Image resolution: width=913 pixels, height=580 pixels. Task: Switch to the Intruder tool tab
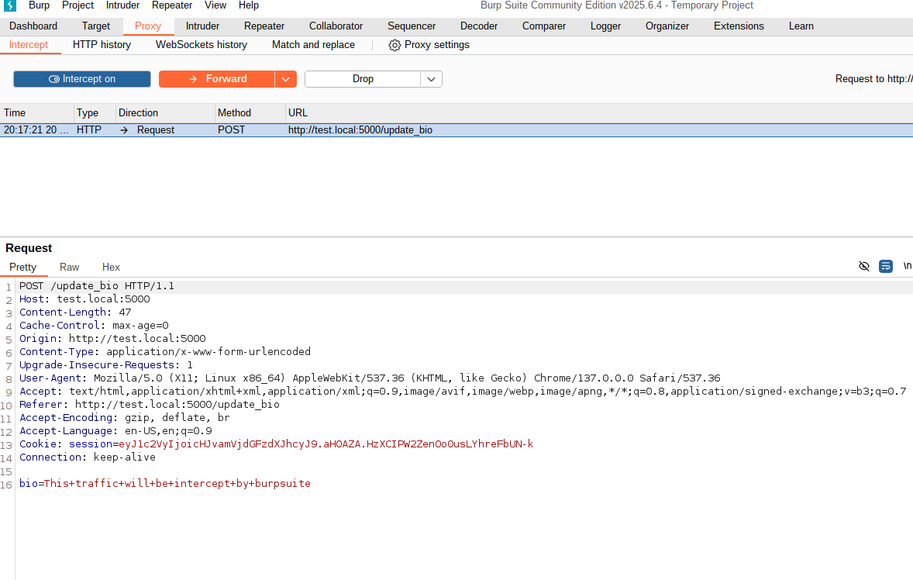point(202,26)
